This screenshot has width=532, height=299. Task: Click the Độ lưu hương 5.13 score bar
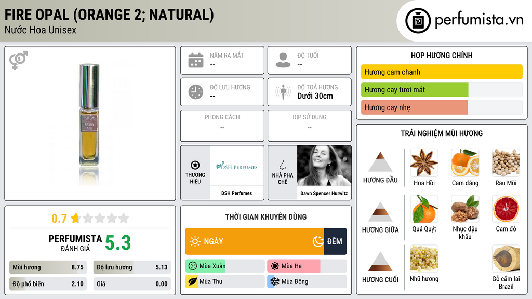coord(132,267)
